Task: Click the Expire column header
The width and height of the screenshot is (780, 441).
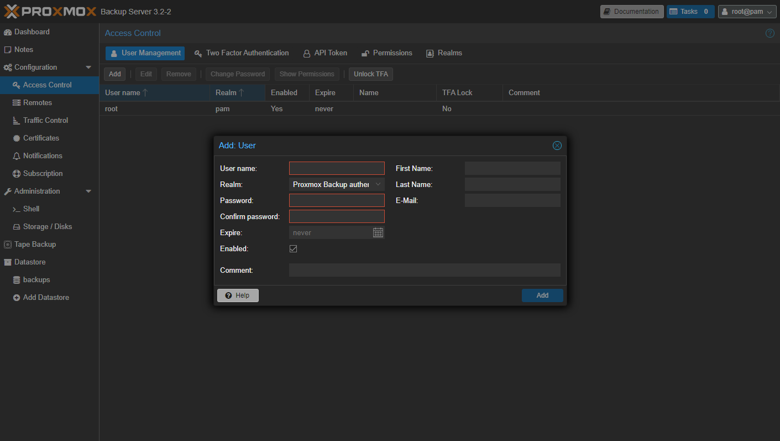Action: 331,93
